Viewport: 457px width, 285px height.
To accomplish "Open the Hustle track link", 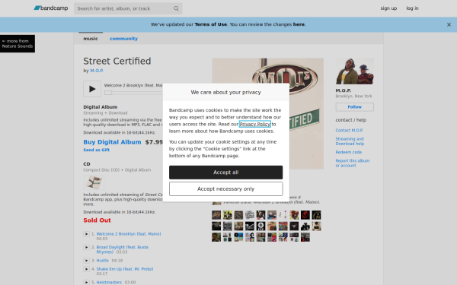I will [103, 261].
